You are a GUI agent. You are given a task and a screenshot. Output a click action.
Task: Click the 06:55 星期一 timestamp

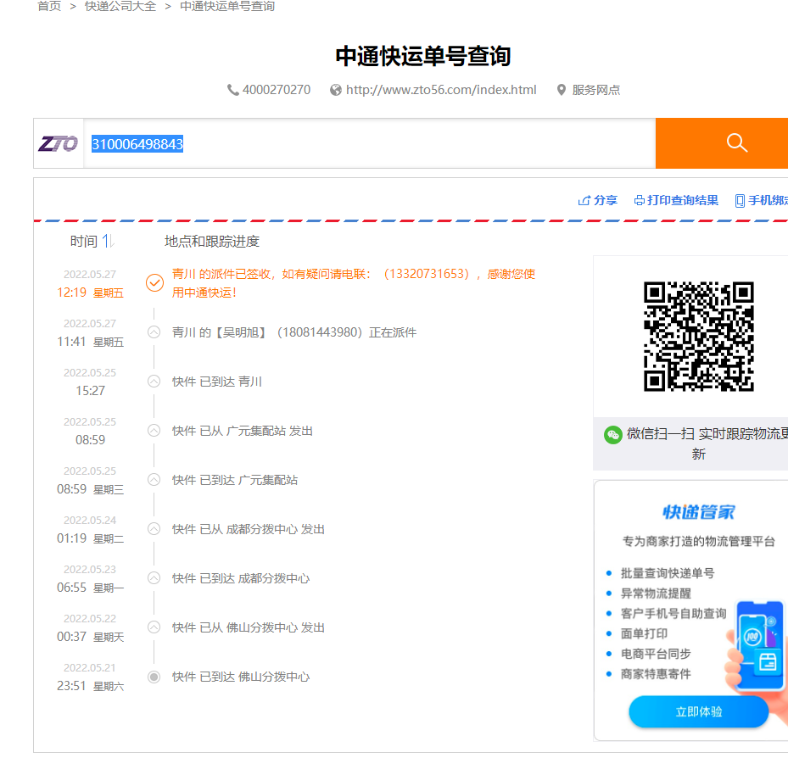tap(91, 588)
